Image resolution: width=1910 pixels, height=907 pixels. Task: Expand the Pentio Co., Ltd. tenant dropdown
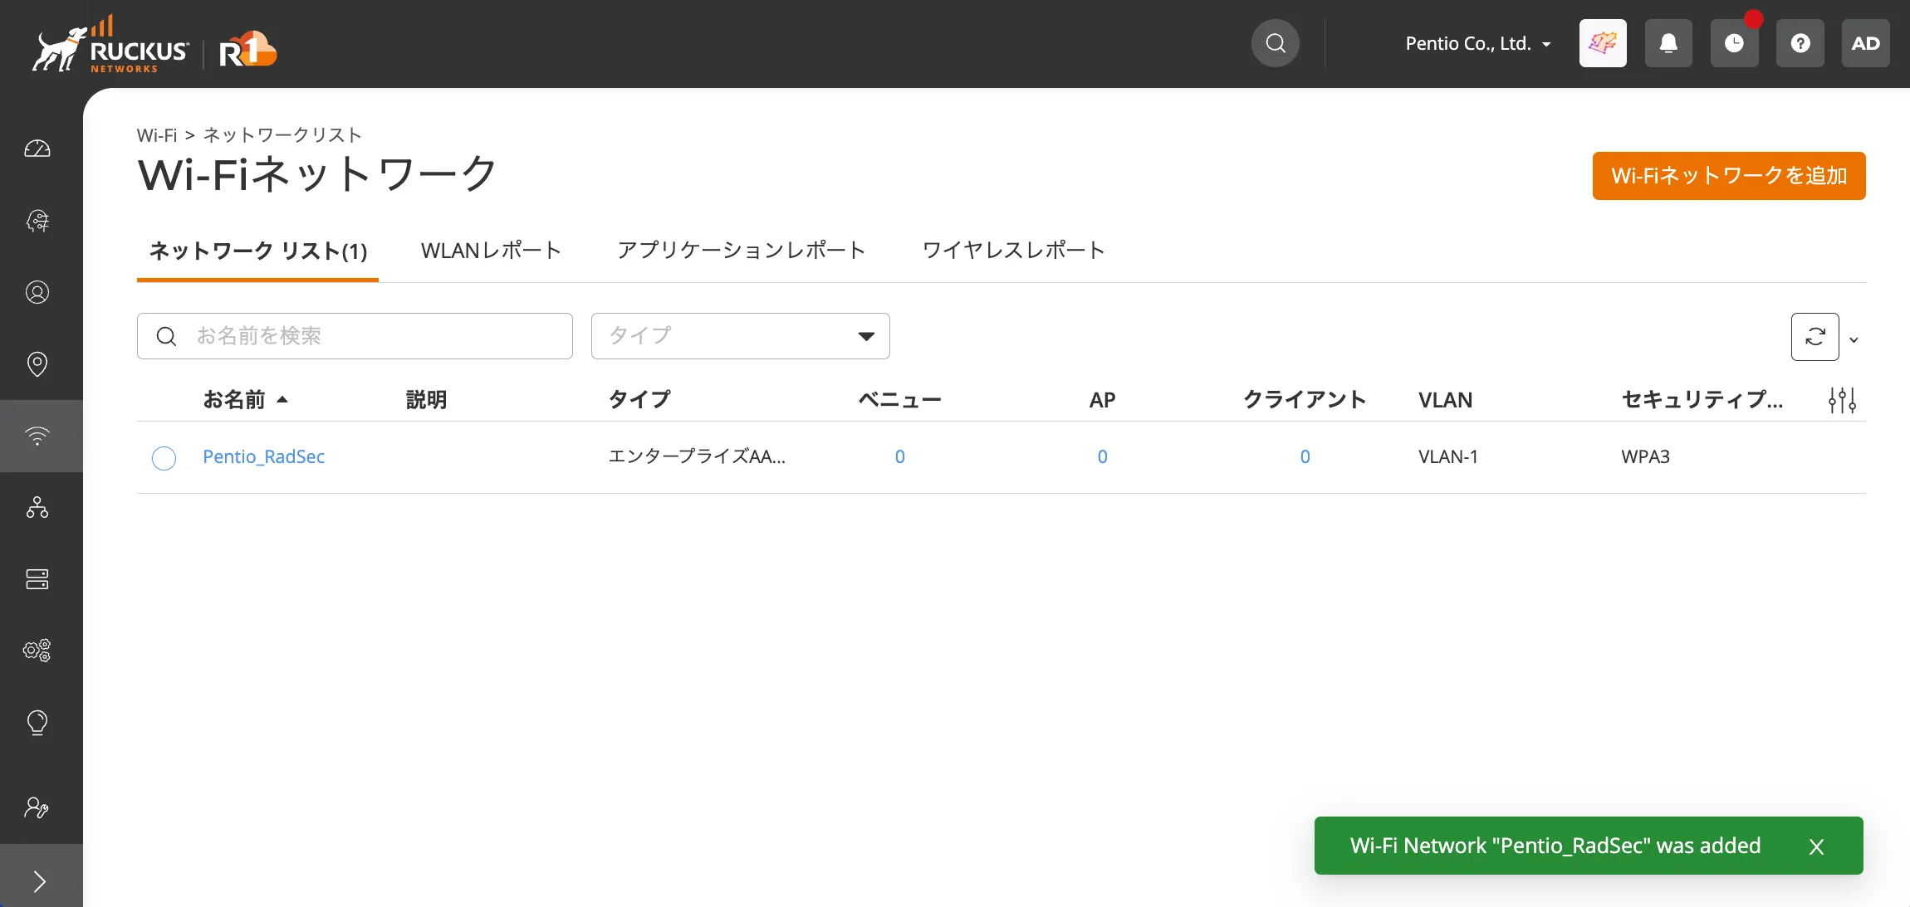[1478, 43]
